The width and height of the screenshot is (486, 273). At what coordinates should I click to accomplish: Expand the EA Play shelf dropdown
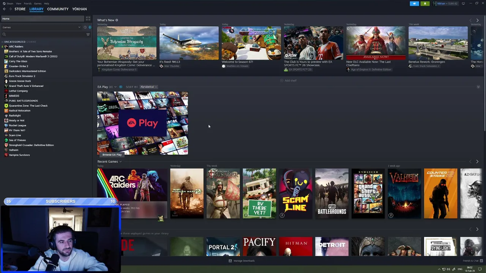(x=115, y=87)
